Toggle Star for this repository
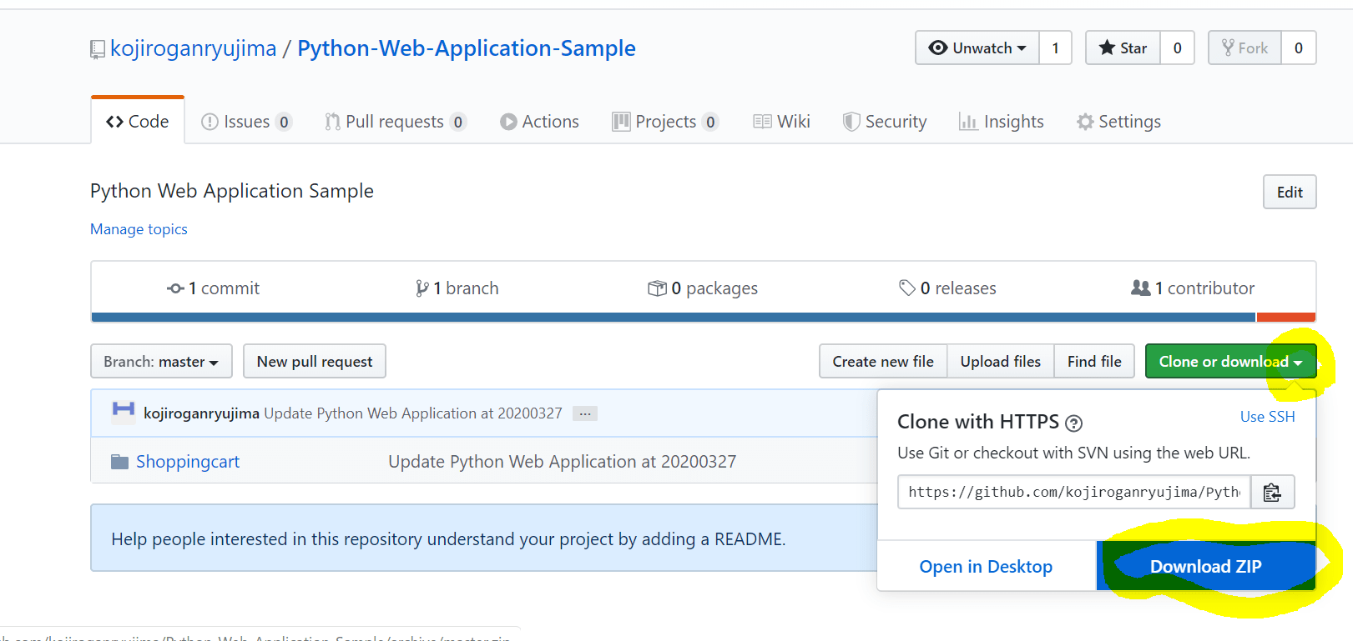The height and width of the screenshot is (641, 1353). click(1123, 48)
